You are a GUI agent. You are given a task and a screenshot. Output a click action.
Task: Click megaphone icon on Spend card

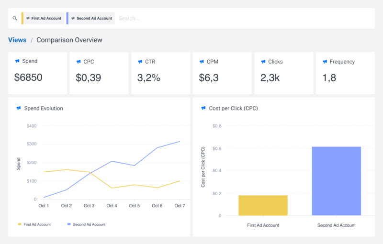point(18,61)
